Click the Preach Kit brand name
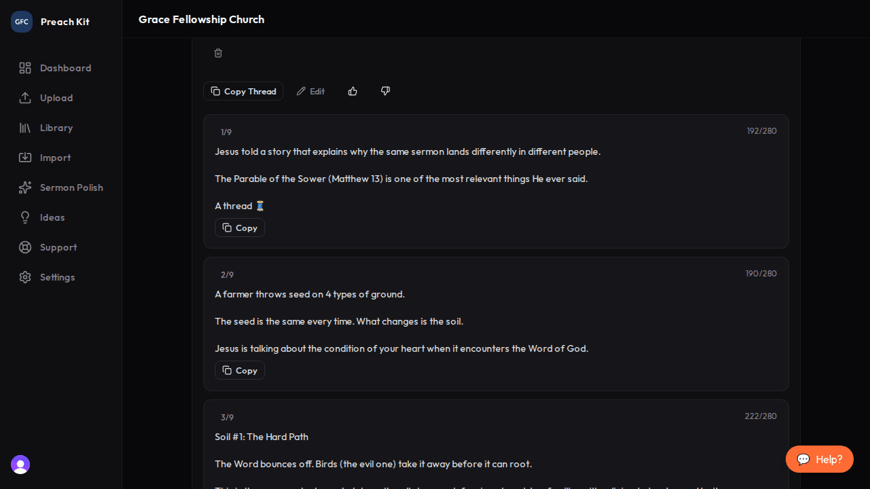 (65, 22)
